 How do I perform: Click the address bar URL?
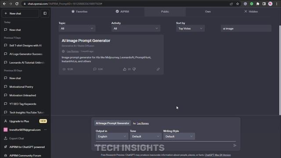65,4
